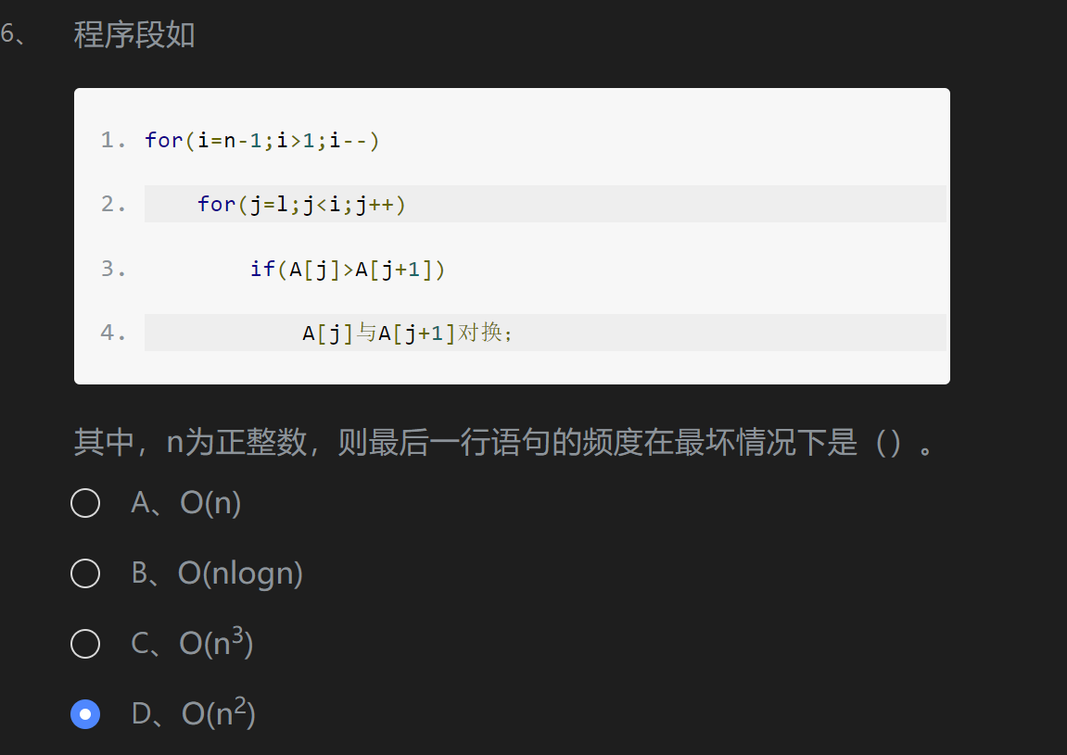1067x755 pixels.
Task: Click the question heading "程序段如"
Action: pyautogui.click(x=134, y=35)
